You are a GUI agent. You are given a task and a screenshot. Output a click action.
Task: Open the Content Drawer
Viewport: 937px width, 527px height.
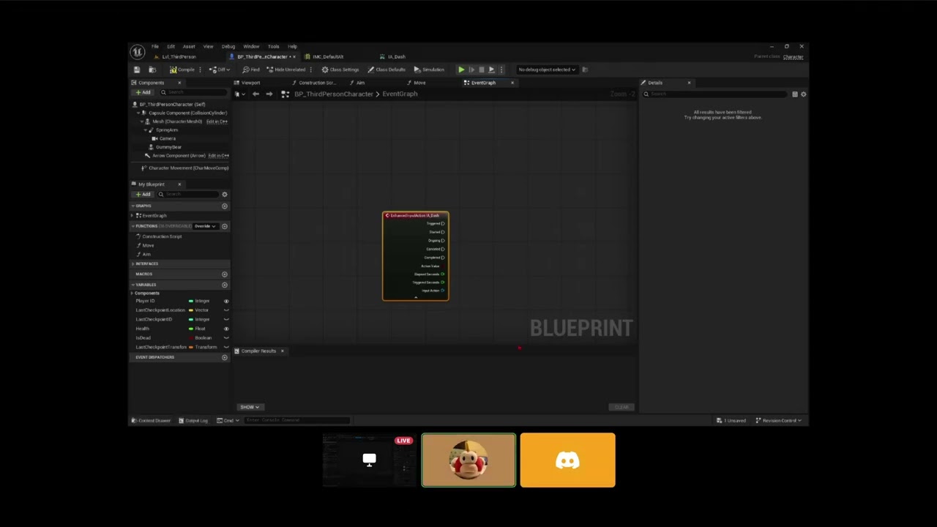151,421
